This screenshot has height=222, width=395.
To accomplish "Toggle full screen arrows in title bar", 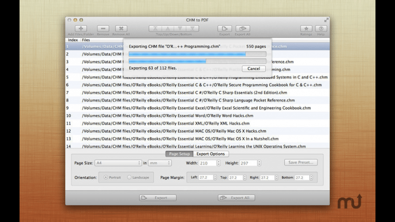I will [x=326, y=20].
